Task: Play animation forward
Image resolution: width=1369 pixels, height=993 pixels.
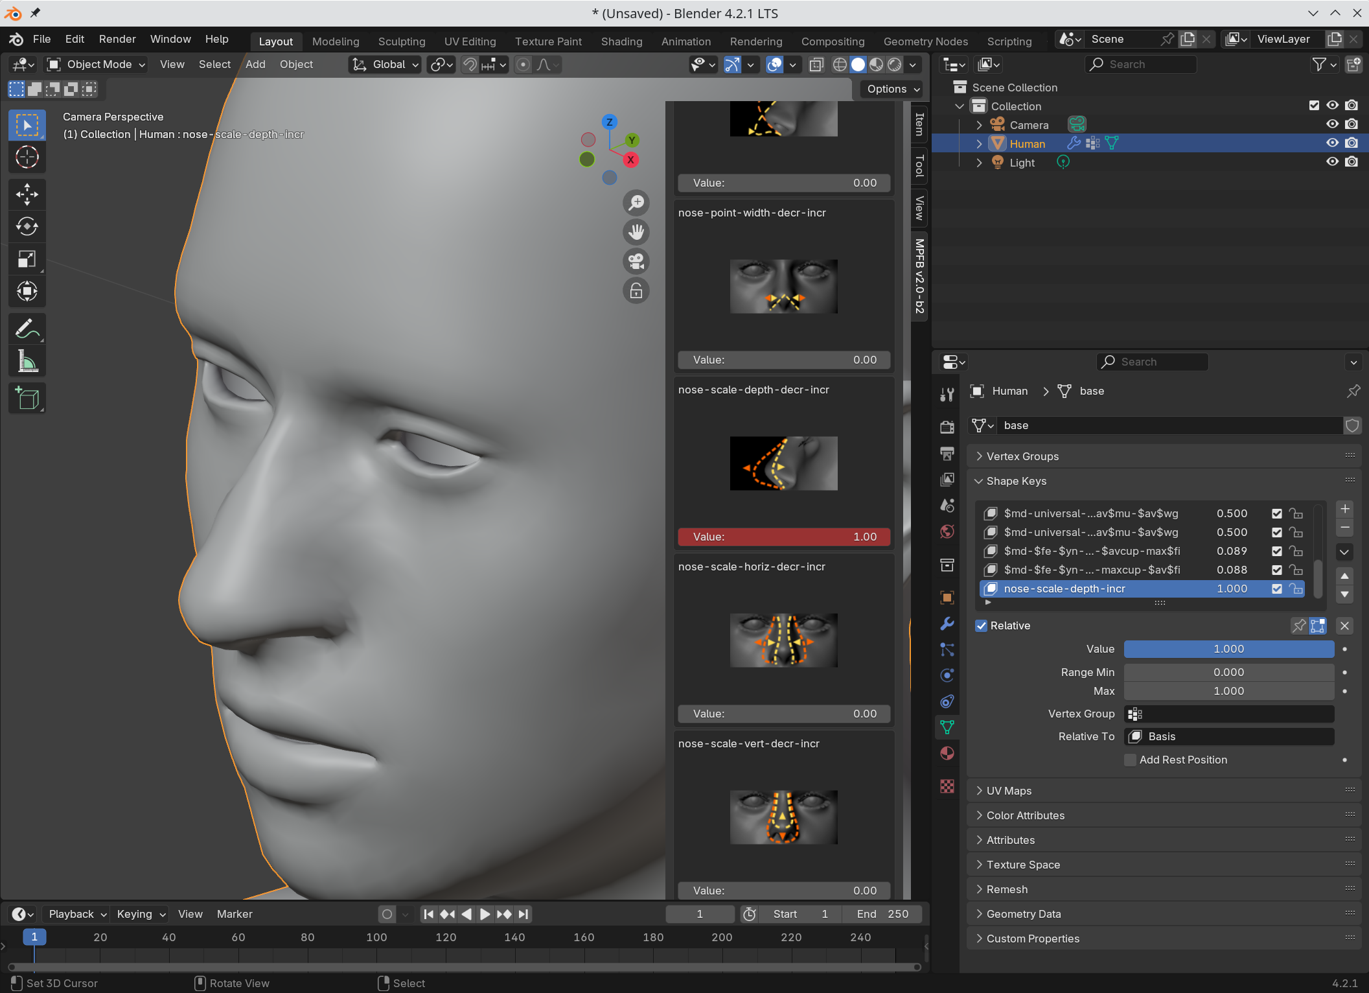Action: pyautogui.click(x=485, y=914)
